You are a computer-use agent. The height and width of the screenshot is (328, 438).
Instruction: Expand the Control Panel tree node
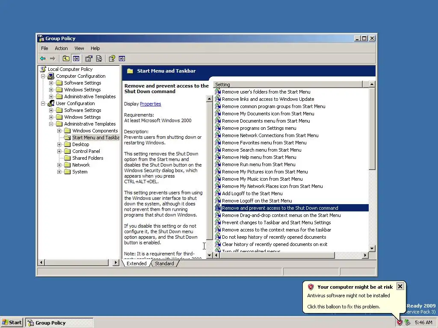pos(59,152)
